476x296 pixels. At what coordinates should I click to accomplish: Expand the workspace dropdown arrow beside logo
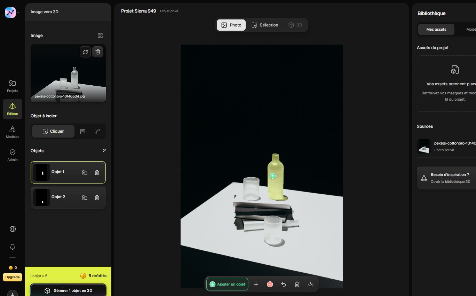click(18, 13)
